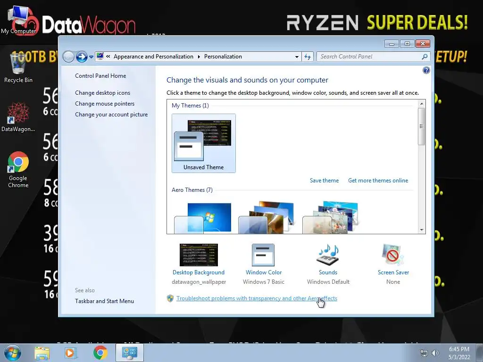Open recent pages dropdown next to forward button
Screen dimensions: 483x362
pyautogui.click(x=91, y=57)
